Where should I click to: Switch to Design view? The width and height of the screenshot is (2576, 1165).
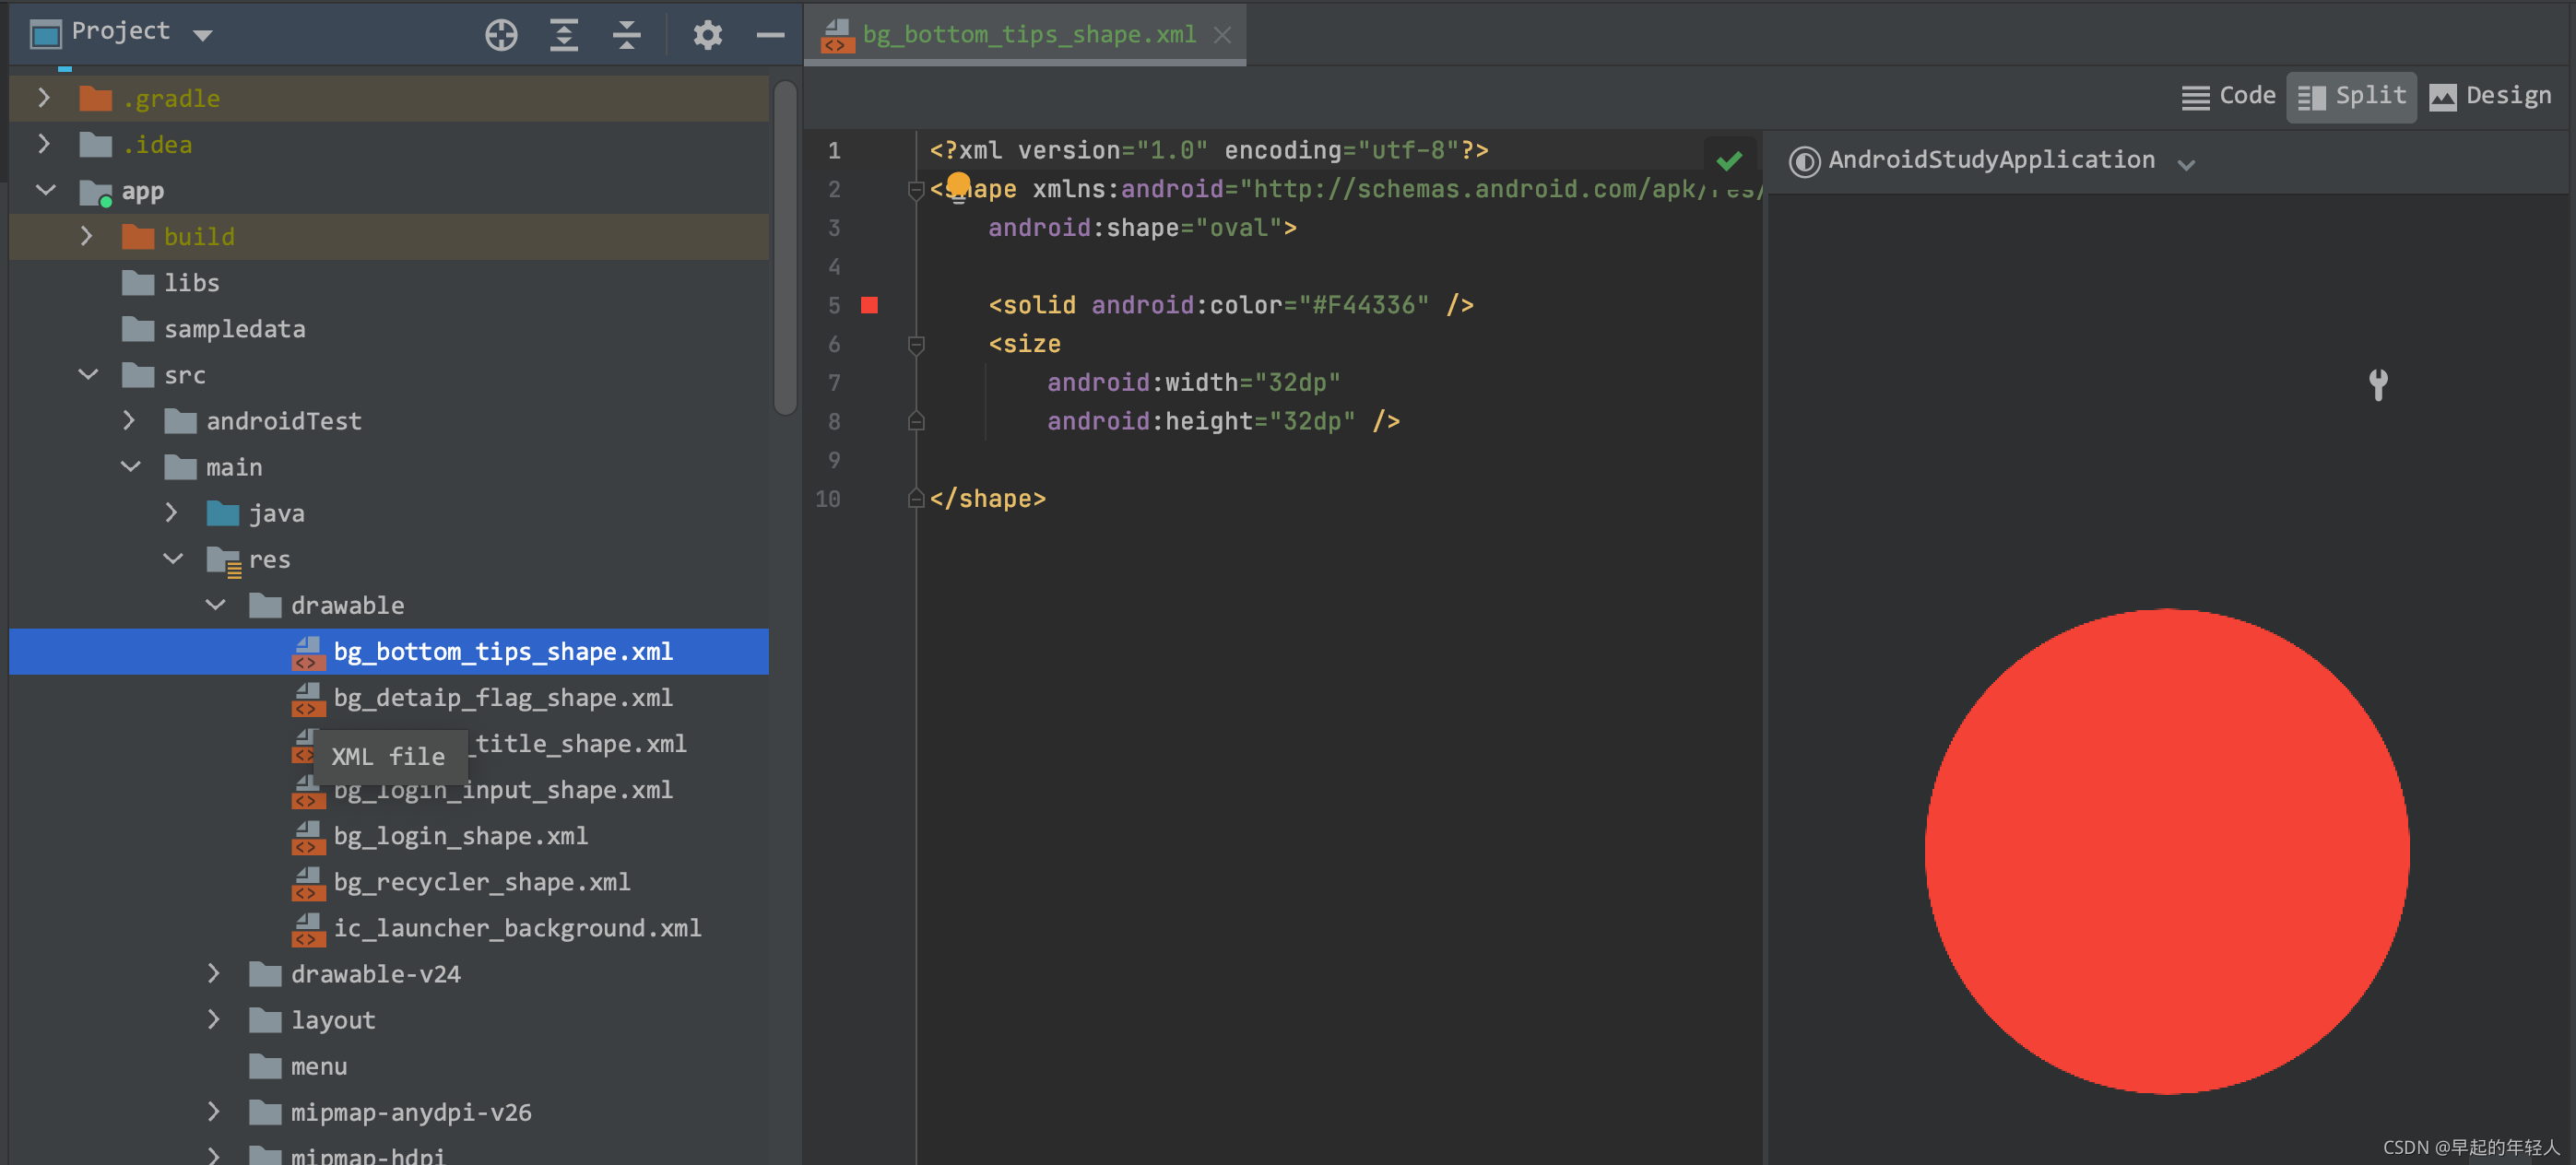[2490, 95]
